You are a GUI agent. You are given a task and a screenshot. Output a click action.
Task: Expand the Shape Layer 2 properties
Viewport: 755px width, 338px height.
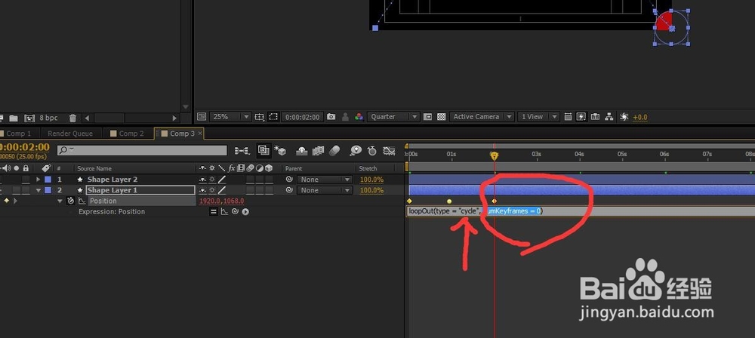[x=38, y=179]
